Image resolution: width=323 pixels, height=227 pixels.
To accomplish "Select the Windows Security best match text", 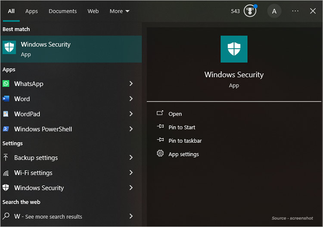I will 46,44.
